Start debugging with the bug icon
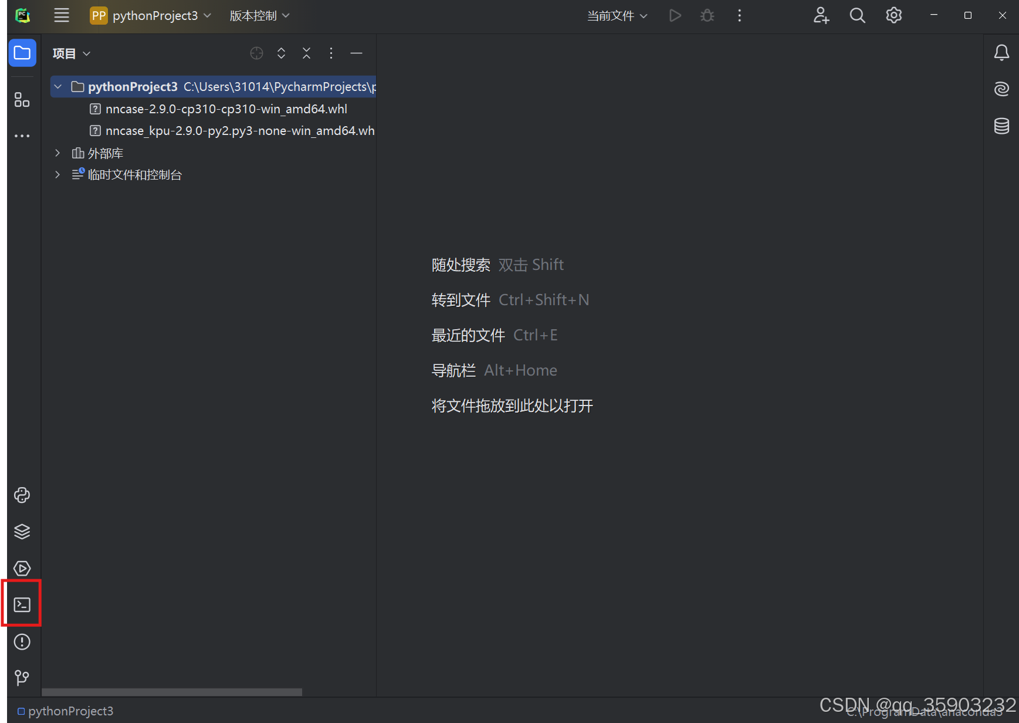Viewport: 1019px width, 723px height. pos(707,15)
